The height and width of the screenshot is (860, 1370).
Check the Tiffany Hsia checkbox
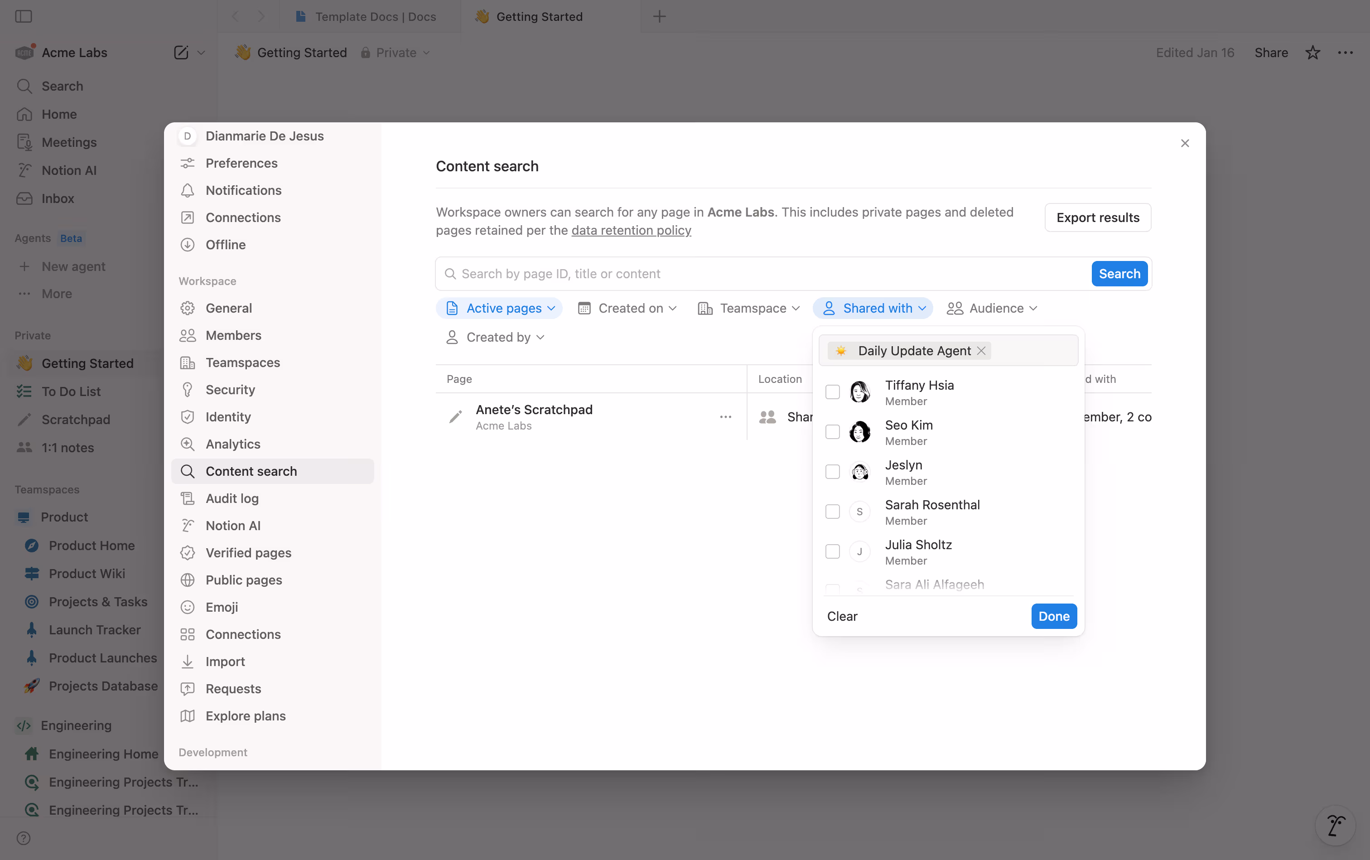(x=832, y=391)
